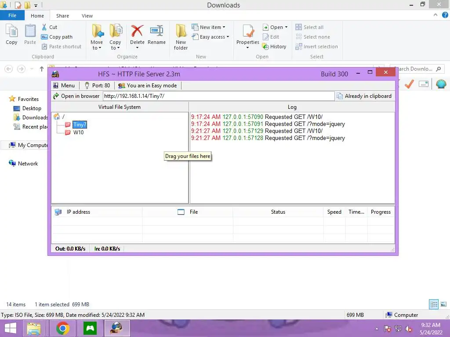This screenshot has height=337, width=450.
Task: Switch to the Home ribbon tab
Action: click(x=37, y=16)
